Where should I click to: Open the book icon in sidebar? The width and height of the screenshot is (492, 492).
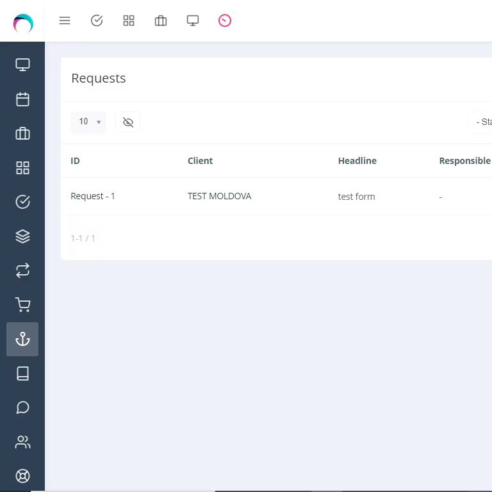22,373
